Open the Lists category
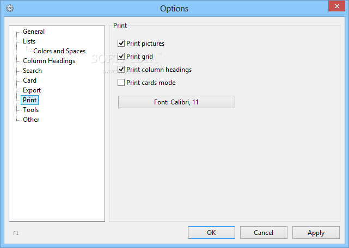 (29, 41)
